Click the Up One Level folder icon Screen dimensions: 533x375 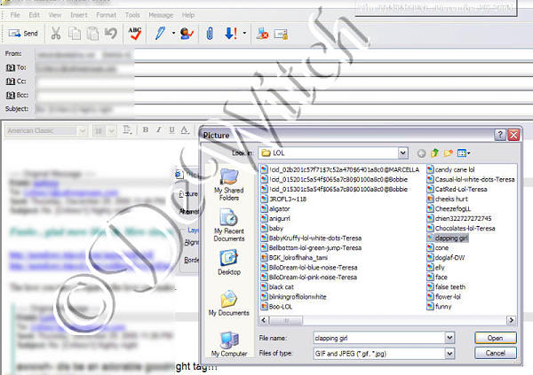[435, 152]
